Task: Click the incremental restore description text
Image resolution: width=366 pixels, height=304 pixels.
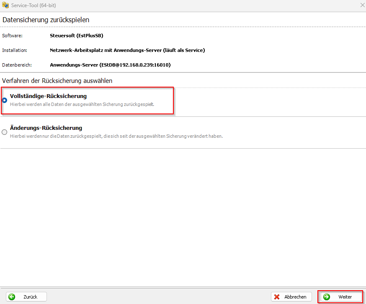Action: (116, 136)
